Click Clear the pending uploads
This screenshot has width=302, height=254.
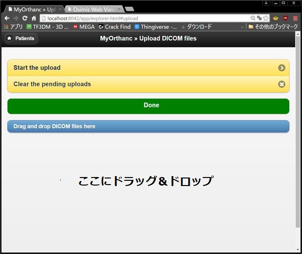(x=148, y=84)
